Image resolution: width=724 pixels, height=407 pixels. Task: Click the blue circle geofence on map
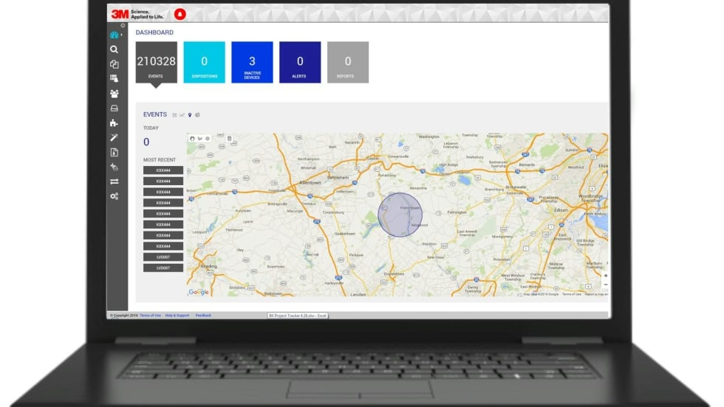400,215
